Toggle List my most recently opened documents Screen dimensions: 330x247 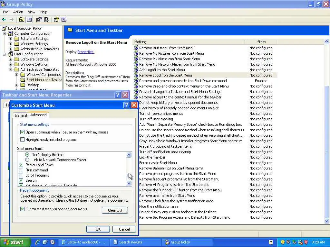click(22, 209)
